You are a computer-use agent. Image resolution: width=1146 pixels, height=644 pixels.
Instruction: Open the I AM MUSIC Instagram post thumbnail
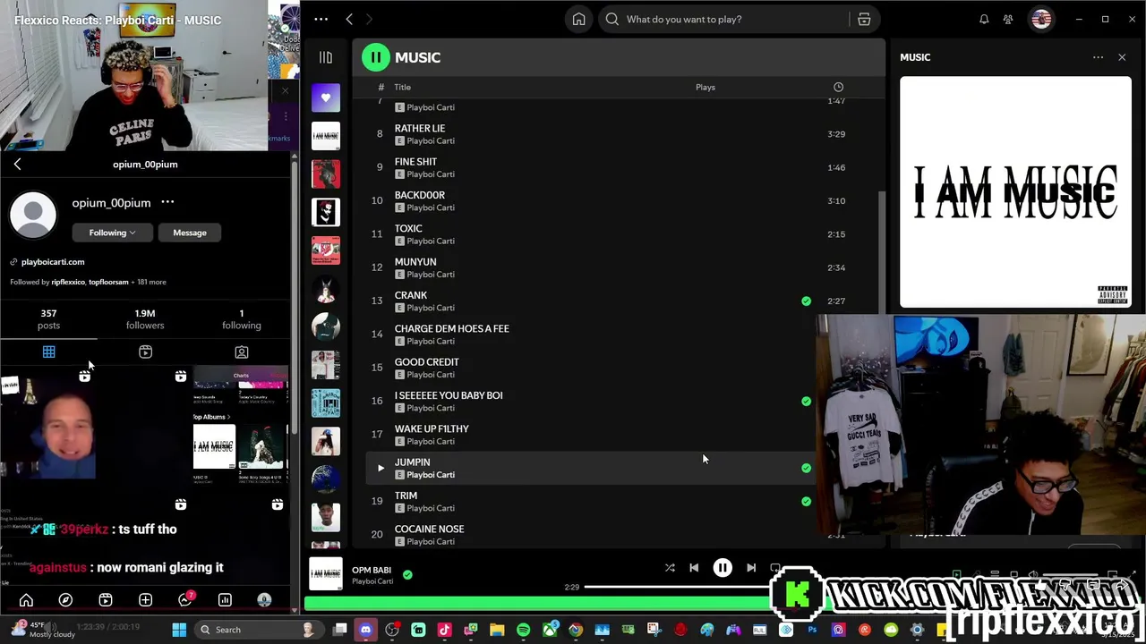[x=241, y=431]
